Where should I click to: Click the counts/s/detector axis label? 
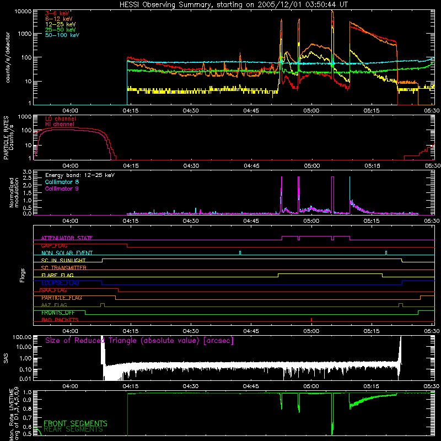click(x=8, y=57)
